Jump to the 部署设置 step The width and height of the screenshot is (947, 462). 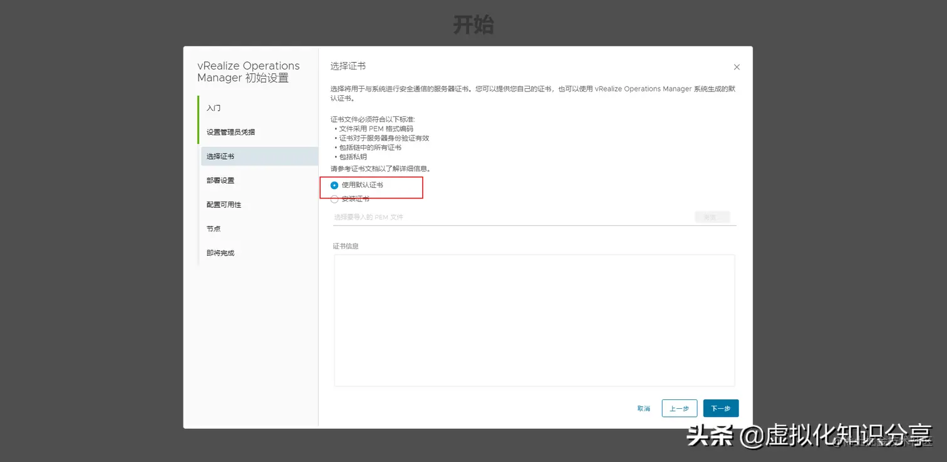222,180
